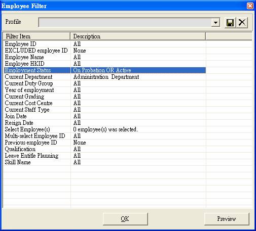Screen dimensions: 256x231
Task: Select the Join Date filter row
Action: [105, 116]
